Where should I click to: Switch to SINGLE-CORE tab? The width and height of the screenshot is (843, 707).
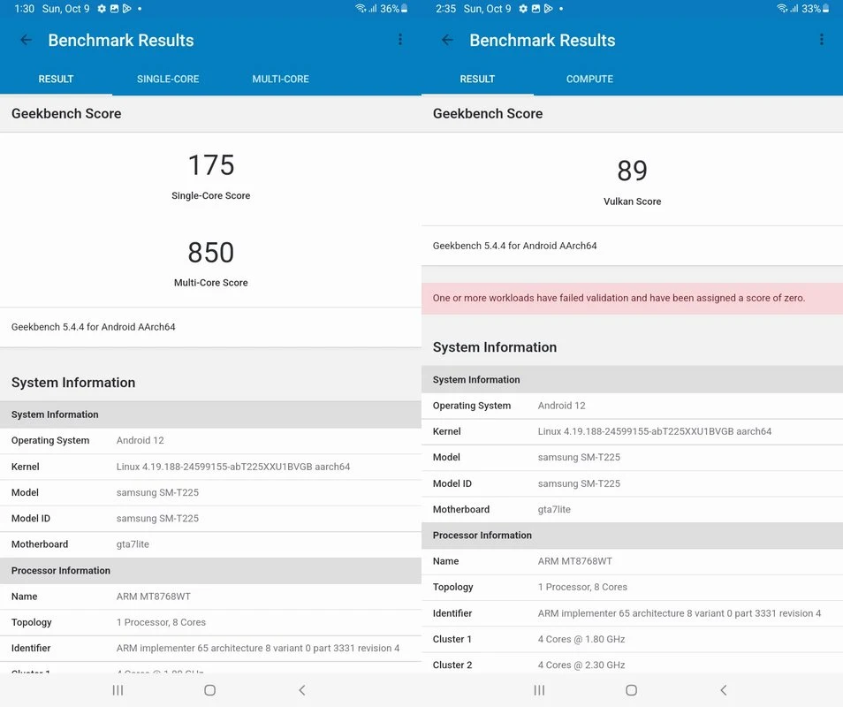(x=168, y=79)
